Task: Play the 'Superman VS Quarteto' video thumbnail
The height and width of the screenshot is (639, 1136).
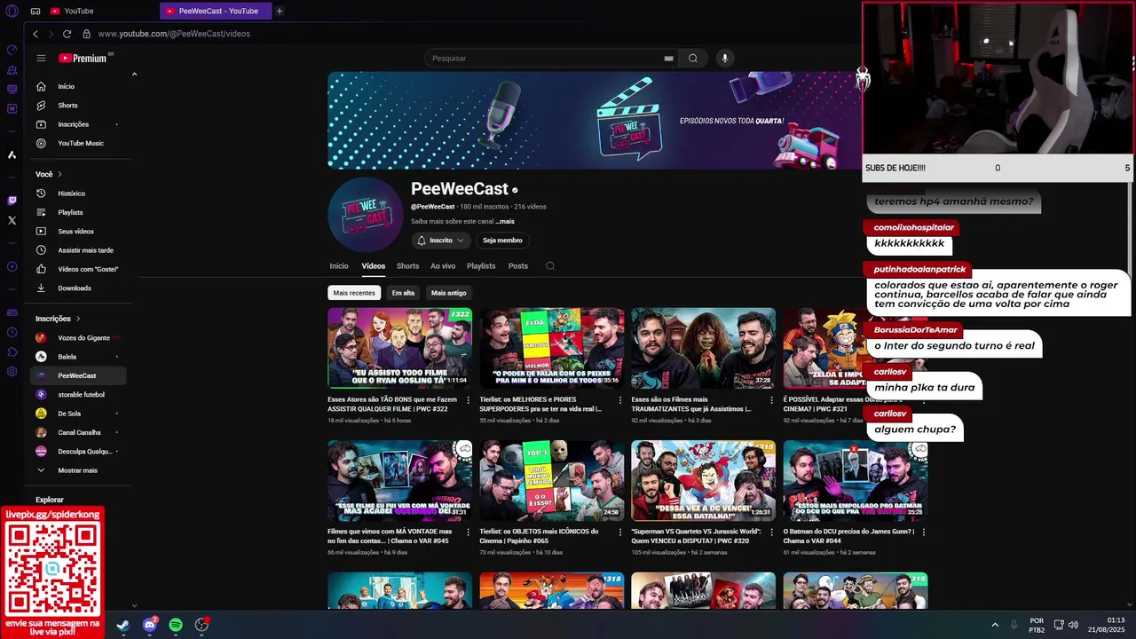Action: pos(703,480)
